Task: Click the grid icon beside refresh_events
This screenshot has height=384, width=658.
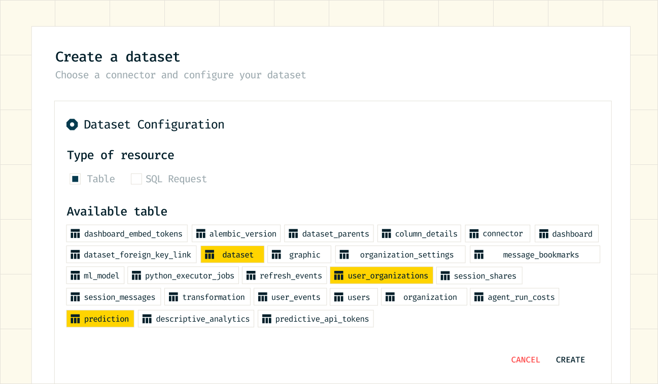Action: (252, 275)
